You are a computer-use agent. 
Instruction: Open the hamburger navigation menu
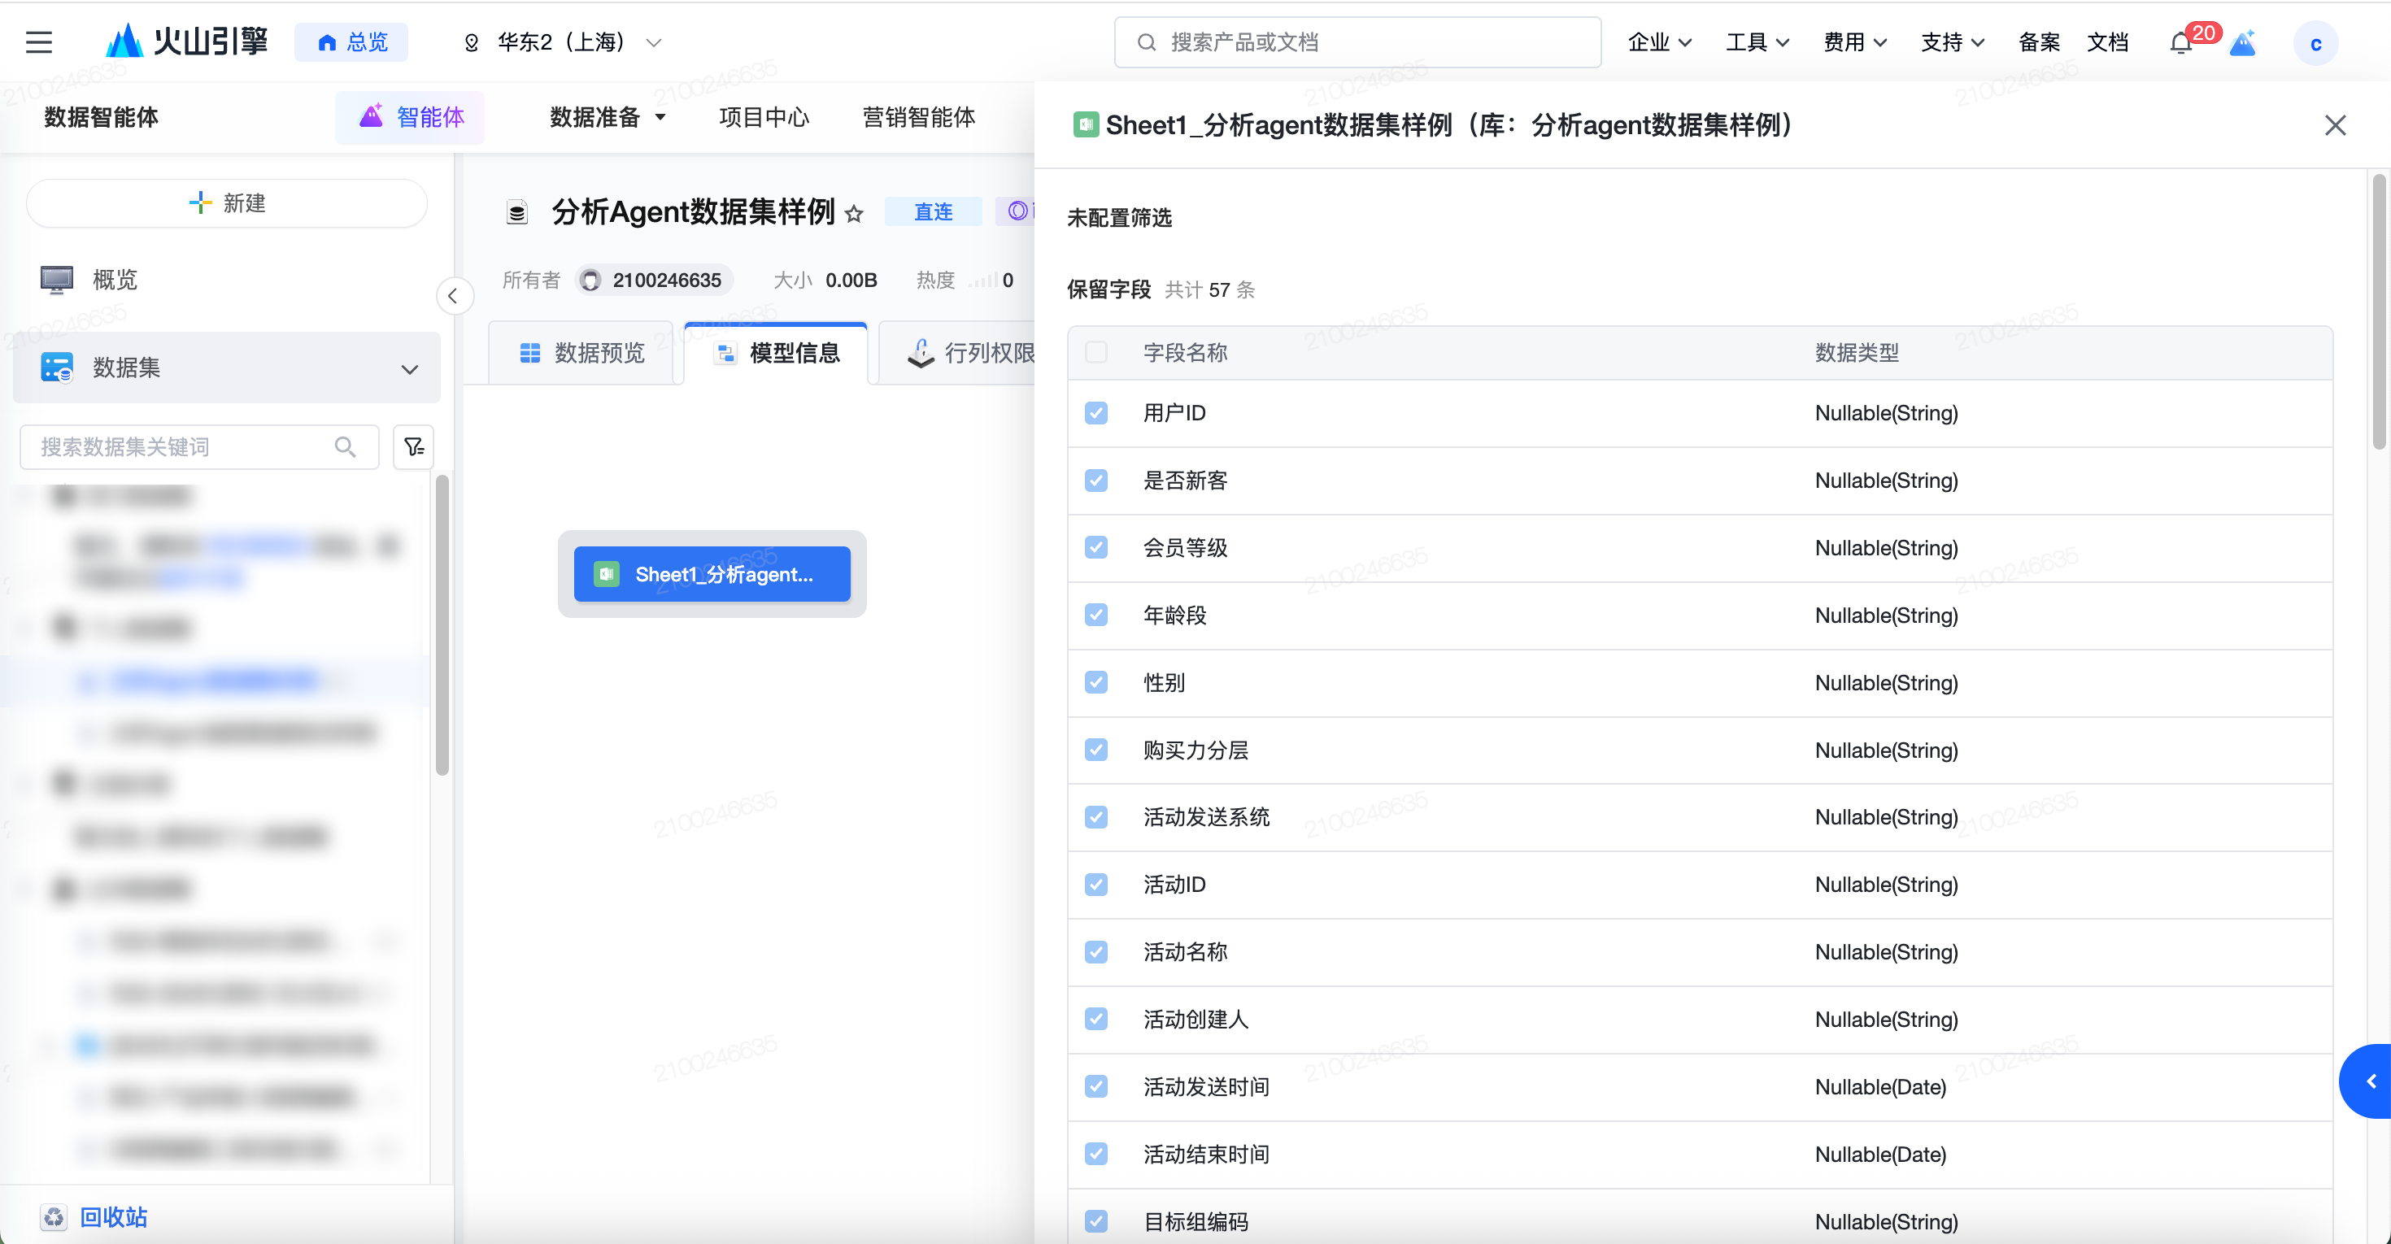point(39,41)
